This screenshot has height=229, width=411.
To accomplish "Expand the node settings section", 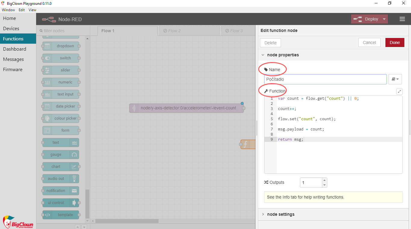I will tap(263, 215).
